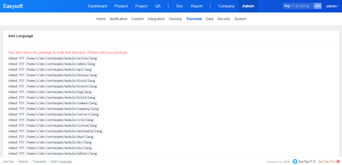The image size is (342, 165).
Task: Click the Easysoft brand title
Action: pyautogui.click(x=13, y=6)
